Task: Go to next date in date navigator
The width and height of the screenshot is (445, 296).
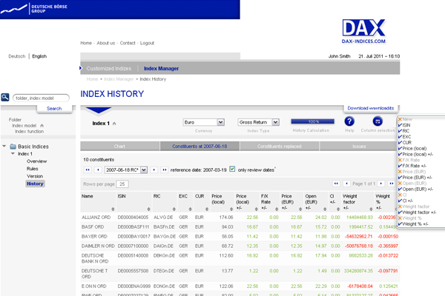Action: point(154,170)
